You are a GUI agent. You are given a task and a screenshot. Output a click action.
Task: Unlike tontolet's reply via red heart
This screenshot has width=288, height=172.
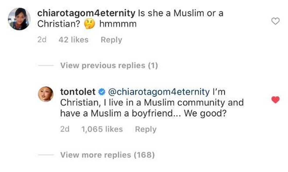(x=275, y=100)
